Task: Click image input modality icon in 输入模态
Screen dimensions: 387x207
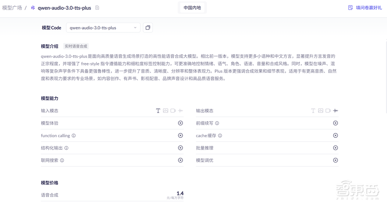Action: pyautogui.click(x=166, y=111)
